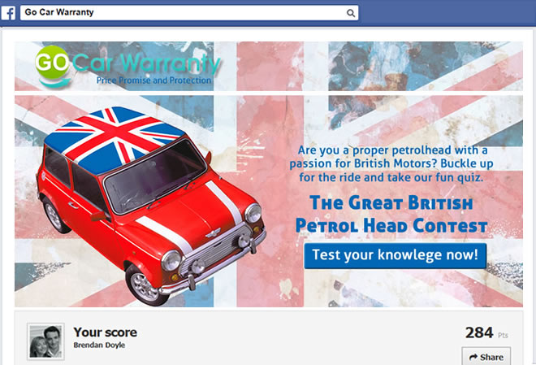Click the Brendan Doyle name
The image size is (536, 365).
tap(99, 345)
